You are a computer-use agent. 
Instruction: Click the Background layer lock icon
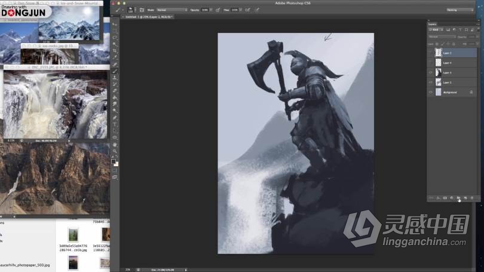click(471, 92)
